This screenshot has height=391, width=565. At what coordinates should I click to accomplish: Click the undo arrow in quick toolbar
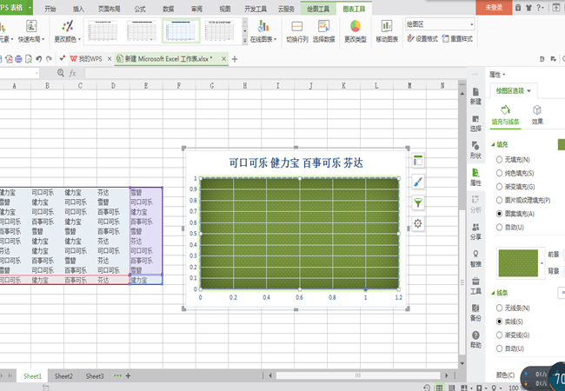[x=38, y=59]
